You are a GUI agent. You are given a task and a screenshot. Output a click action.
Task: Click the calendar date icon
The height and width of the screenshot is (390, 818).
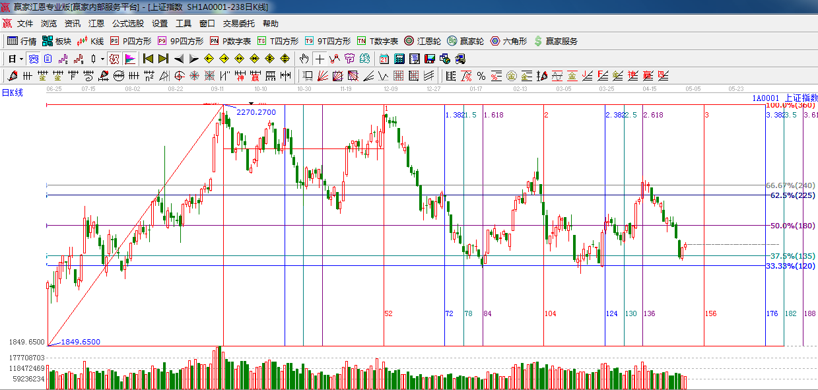pos(383,59)
